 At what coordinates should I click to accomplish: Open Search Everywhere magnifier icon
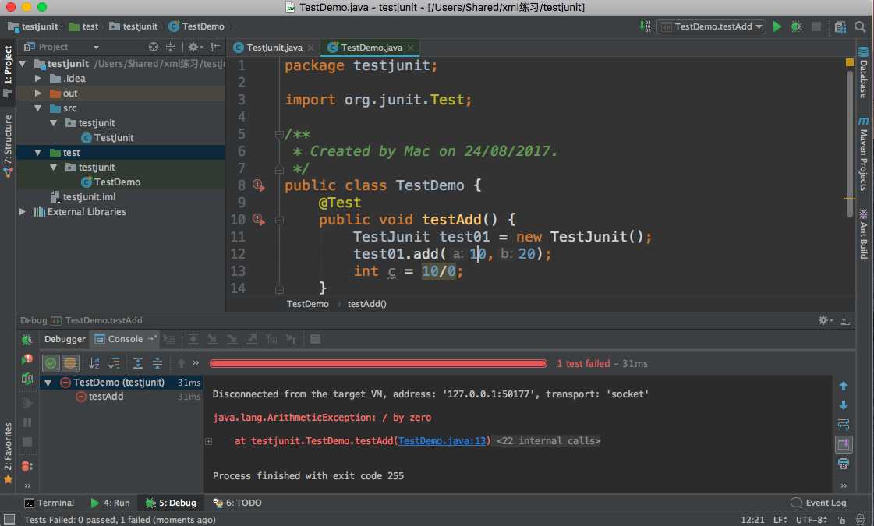click(860, 26)
